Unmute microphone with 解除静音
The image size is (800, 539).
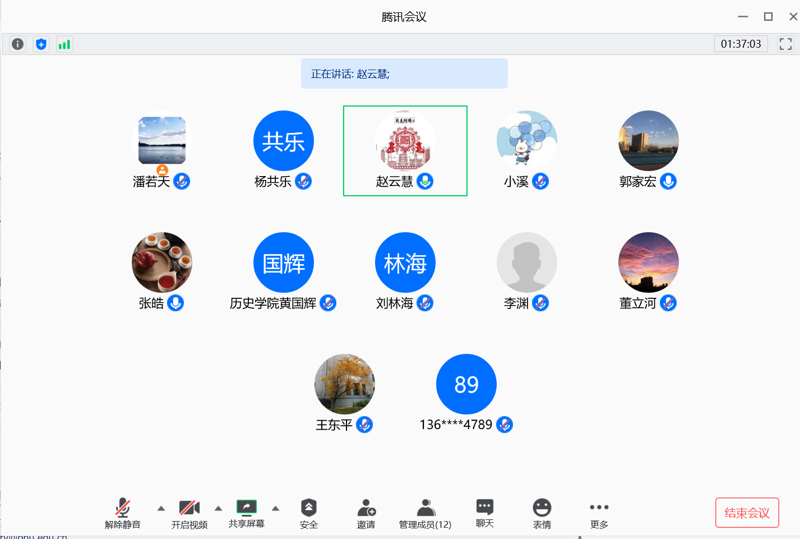[x=123, y=513]
